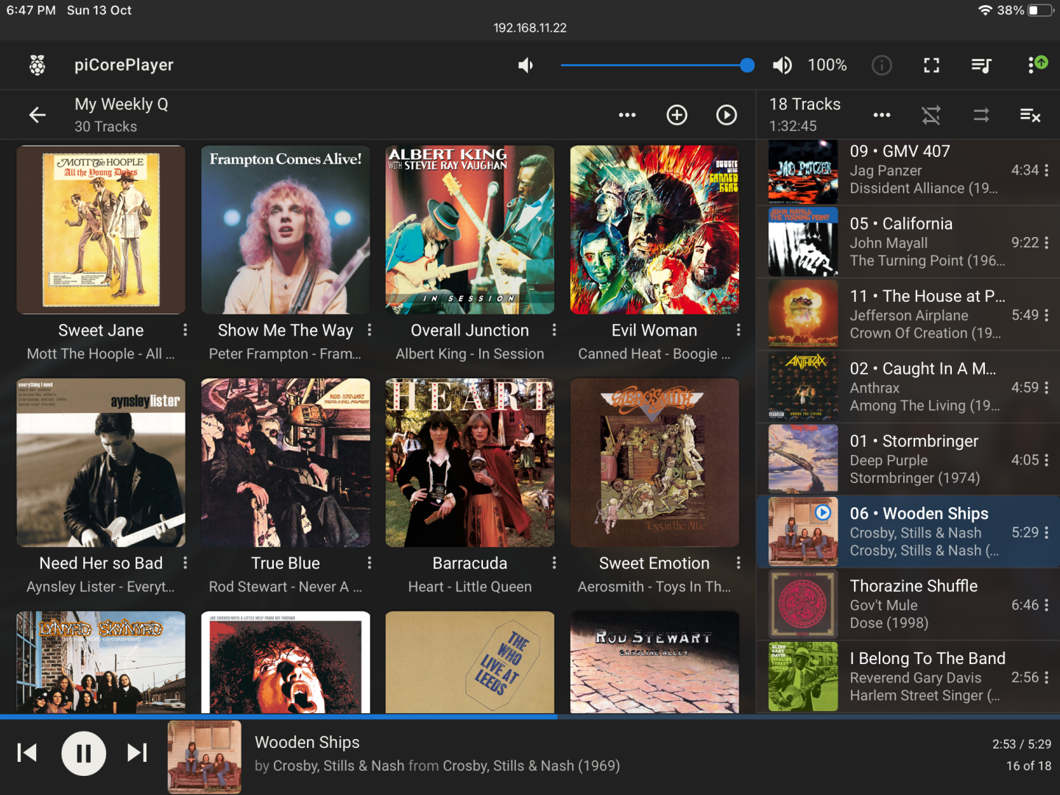Open queue more options menu

click(882, 115)
